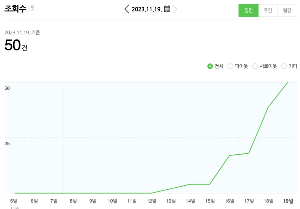Select the 전체 radio button
300x209 pixels.
[x=210, y=66]
